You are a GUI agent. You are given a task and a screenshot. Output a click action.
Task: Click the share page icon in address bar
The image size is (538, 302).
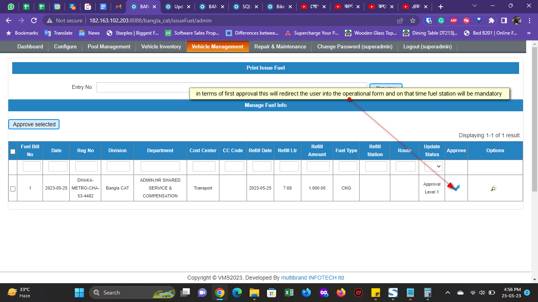click(400, 20)
